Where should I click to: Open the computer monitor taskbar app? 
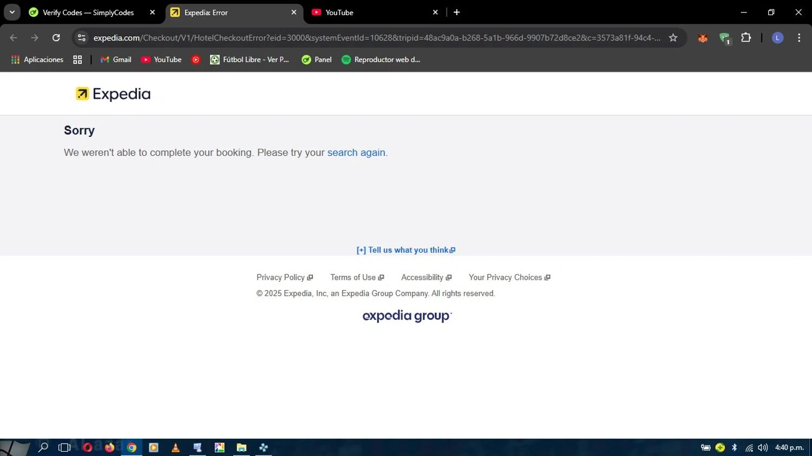point(198,447)
